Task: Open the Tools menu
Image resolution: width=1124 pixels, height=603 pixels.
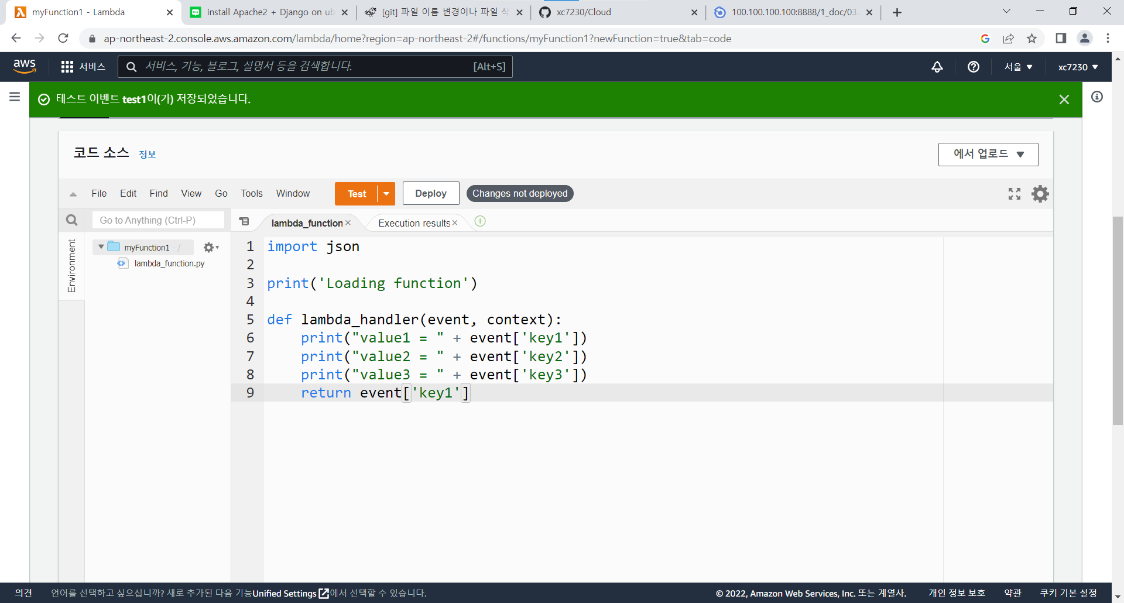Action: coord(252,193)
